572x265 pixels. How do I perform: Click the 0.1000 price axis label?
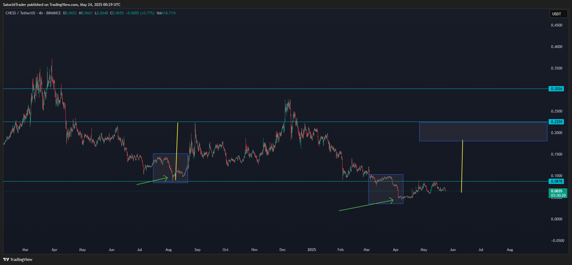click(x=556, y=176)
